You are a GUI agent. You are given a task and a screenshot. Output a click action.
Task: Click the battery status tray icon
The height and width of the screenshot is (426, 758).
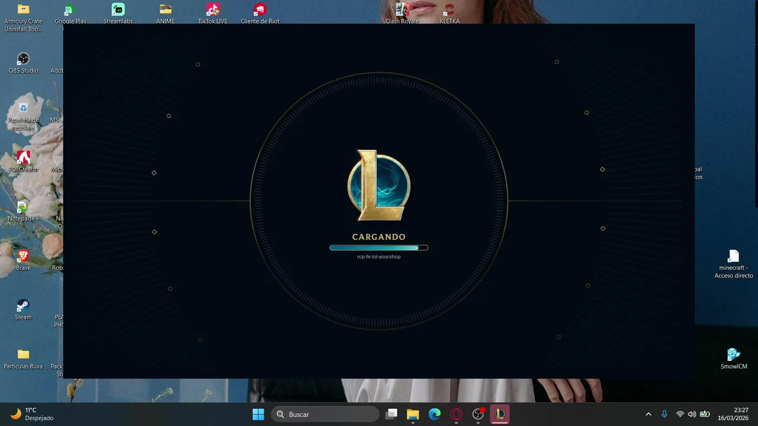click(705, 414)
